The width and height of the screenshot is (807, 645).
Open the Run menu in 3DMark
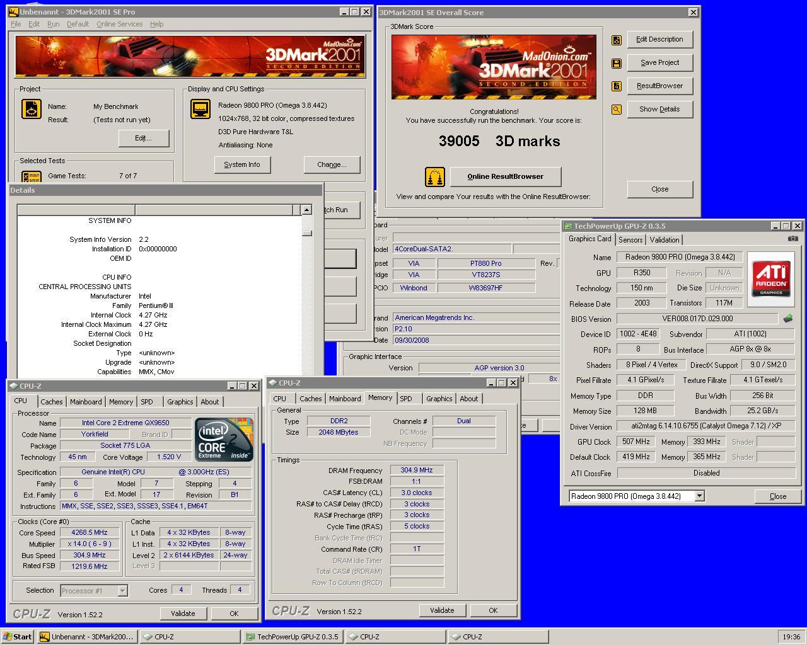[54, 24]
